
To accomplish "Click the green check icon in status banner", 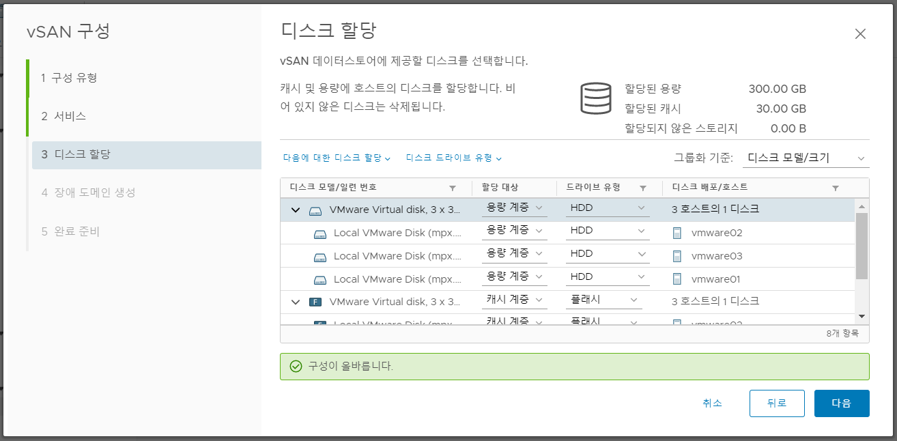I will click(296, 366).
